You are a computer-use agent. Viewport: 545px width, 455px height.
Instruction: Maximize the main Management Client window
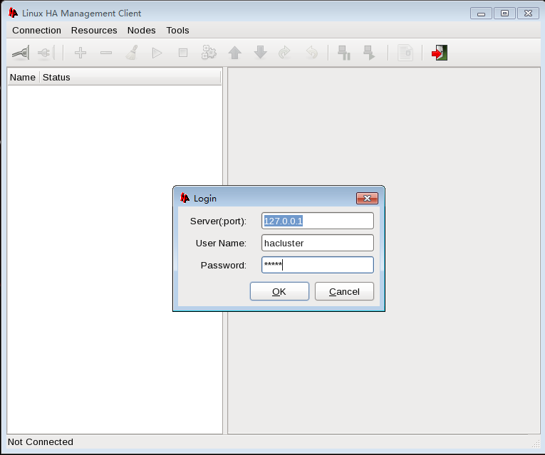pyautogui.click(x=504, y=14)
